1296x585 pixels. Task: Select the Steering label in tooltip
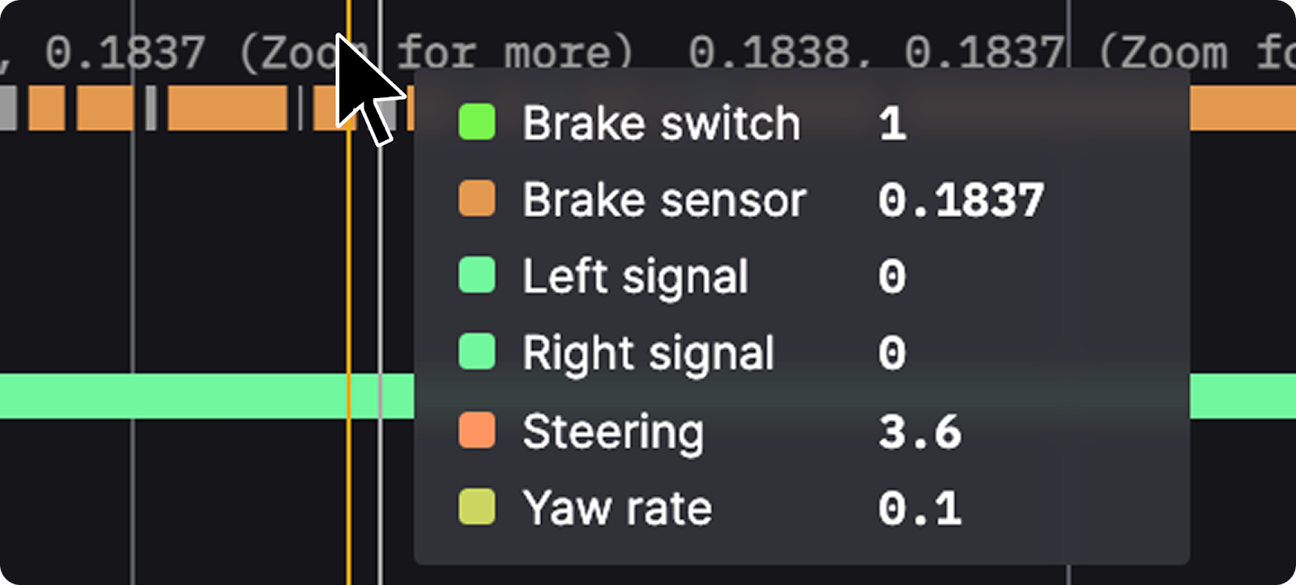pos(613,431)
